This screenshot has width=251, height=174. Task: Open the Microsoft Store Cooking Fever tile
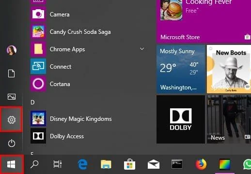[x=204, y=21]
